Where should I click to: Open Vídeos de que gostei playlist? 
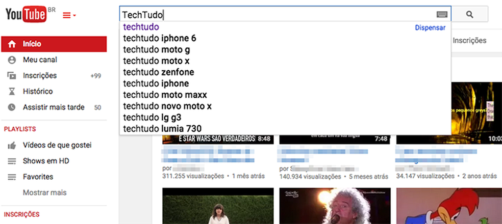(x=57, y=146)
